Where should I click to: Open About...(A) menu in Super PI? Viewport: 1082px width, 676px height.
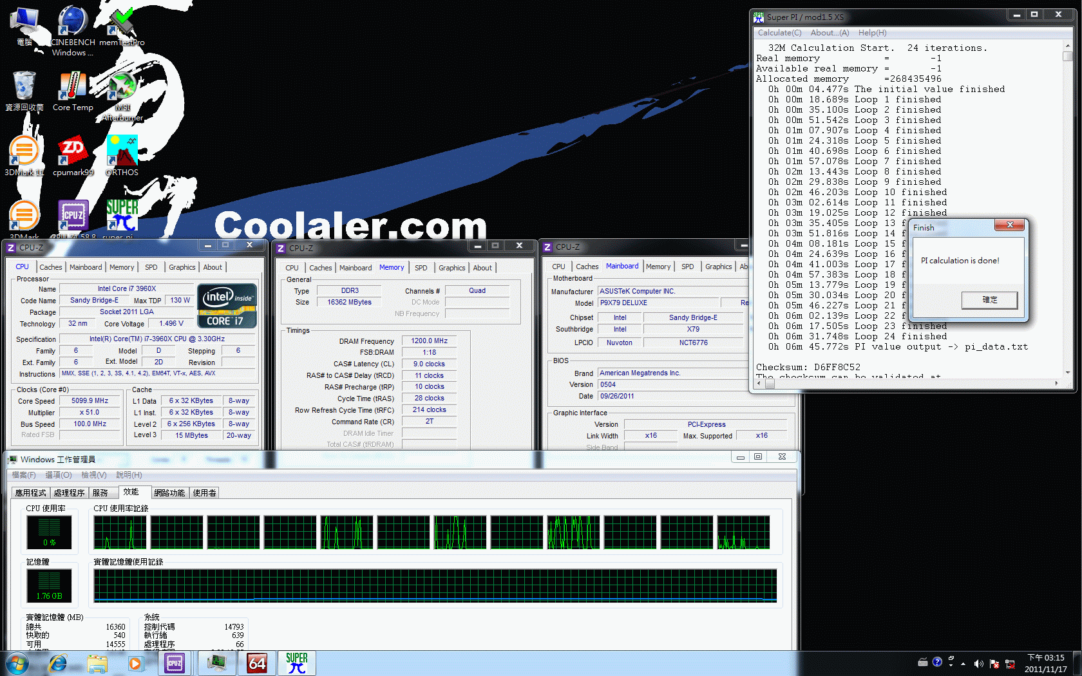click(x=830, y=33)
